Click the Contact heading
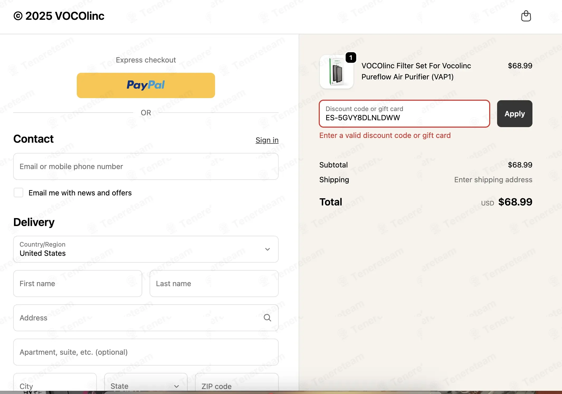This screenshot has height=394, width=562. pos(34,139)
